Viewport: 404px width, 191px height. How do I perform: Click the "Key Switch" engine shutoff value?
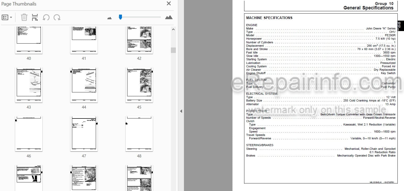tap(388, 73)
